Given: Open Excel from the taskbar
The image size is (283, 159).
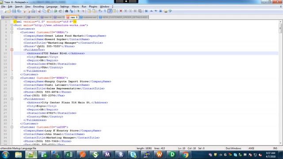Looking at the screenshot, I should [69, 155].
